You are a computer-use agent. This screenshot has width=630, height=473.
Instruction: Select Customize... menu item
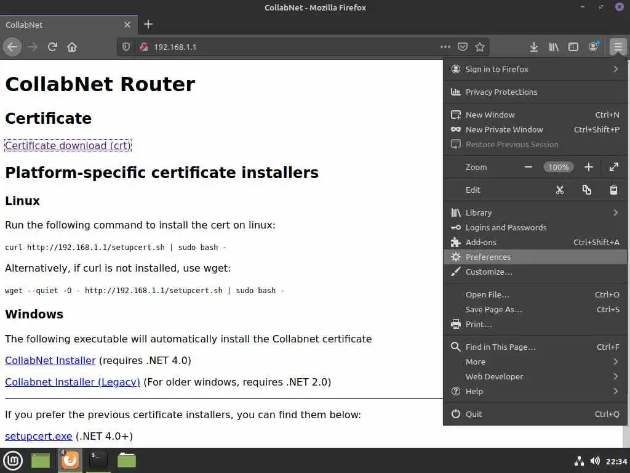point(535,272)
